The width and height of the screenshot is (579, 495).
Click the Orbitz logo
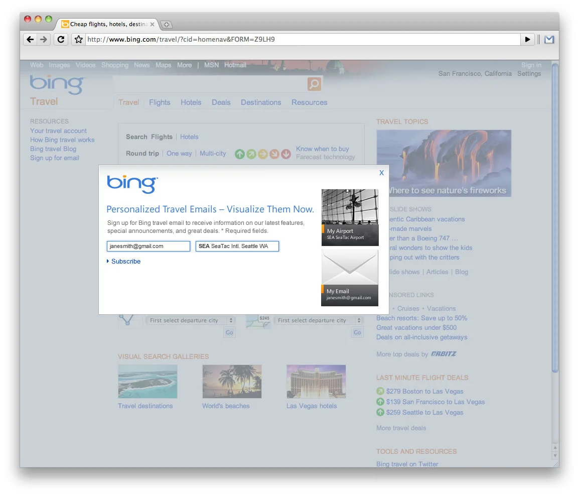coord(444,354)
